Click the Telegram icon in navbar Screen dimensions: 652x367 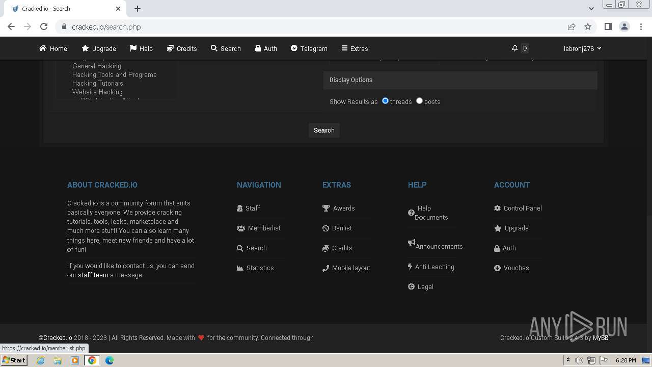[294, 48]
